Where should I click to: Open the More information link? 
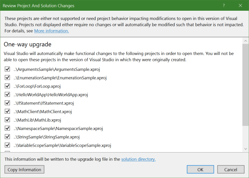pos(52,31)
